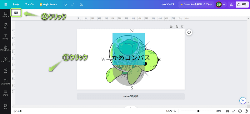Undo the last action

tap(65, 4)
